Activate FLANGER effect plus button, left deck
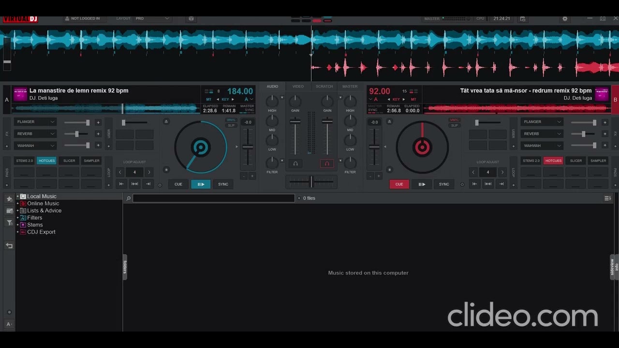Viewport: 619px width, 348px height. tap(98, 122)
